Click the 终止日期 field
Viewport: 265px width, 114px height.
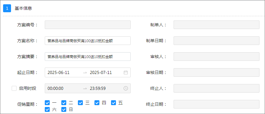[x=217, y=104]
